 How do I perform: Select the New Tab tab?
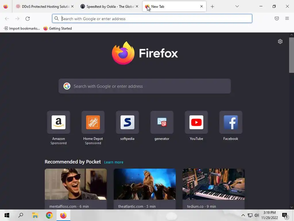174,7
